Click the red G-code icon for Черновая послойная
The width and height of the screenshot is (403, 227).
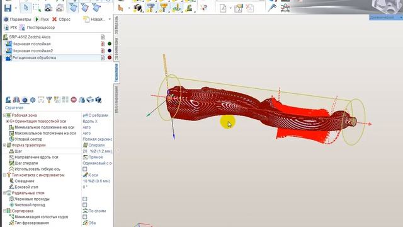(103, 44)
